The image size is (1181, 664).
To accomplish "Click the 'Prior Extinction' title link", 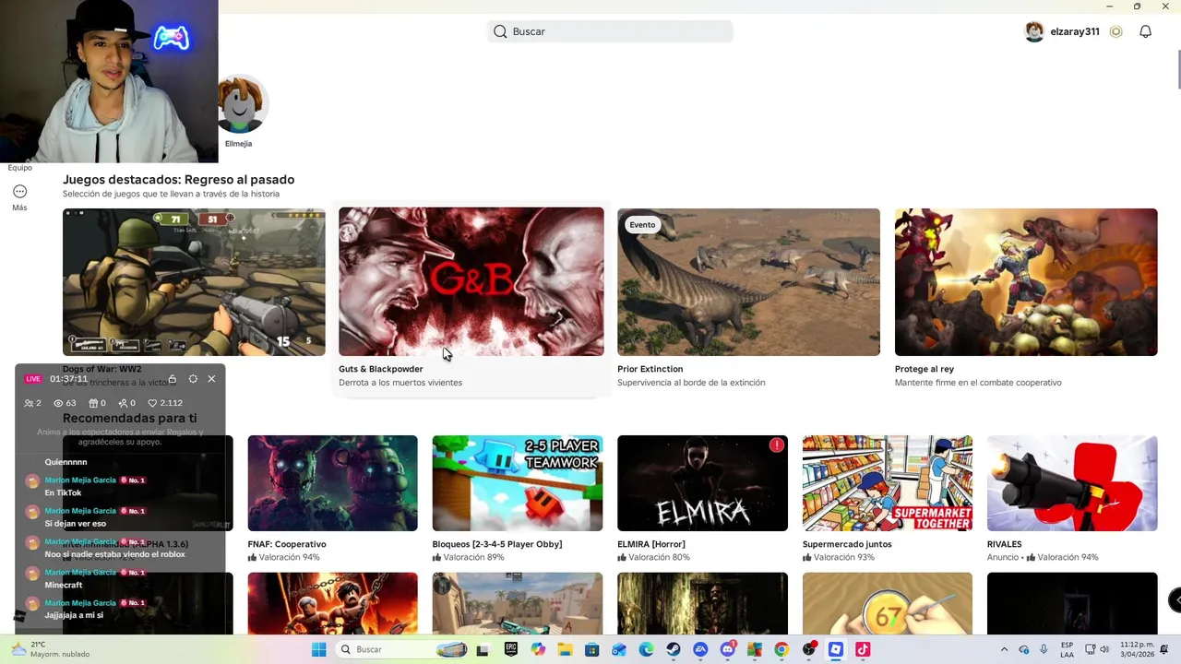I will coord(650,369).
